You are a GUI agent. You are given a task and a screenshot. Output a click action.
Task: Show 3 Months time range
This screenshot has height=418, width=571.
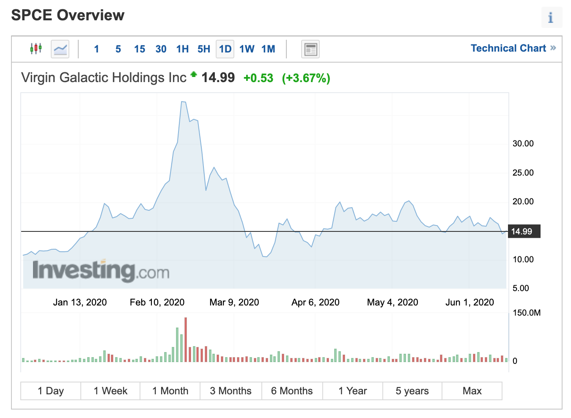(231, 391)
